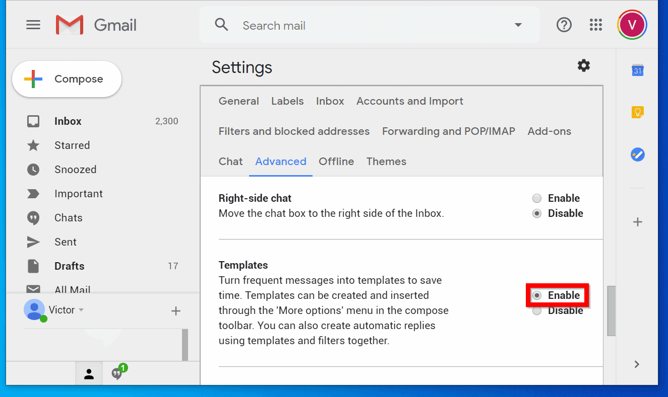
Task: Switch to the Themes settings tab
Action: 386,162
